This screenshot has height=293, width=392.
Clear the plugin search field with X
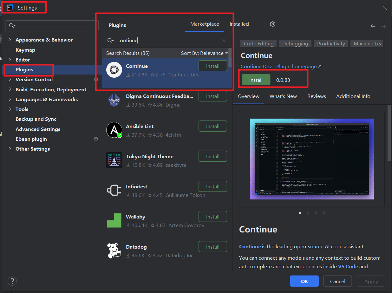coord(224,41)
